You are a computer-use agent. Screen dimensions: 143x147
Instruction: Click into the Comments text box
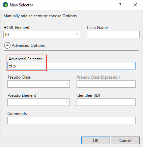pos(71,120)
